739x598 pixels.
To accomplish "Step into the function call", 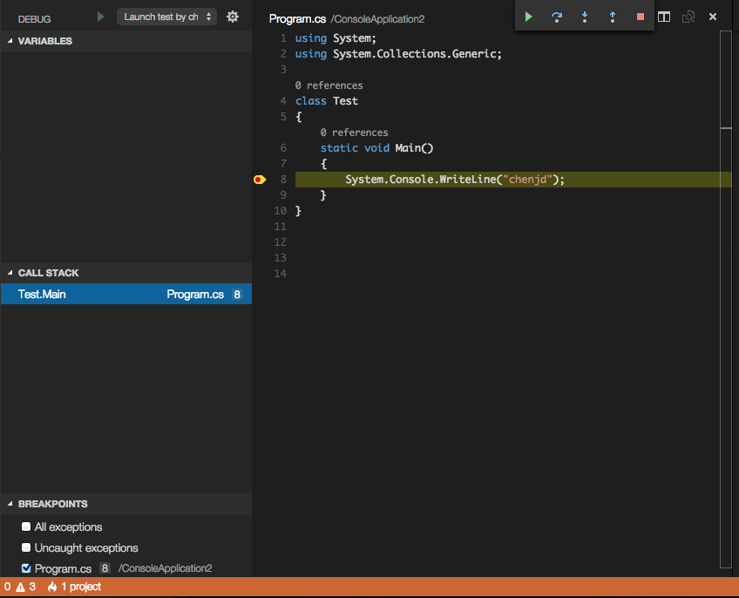I will click(585, 17).
